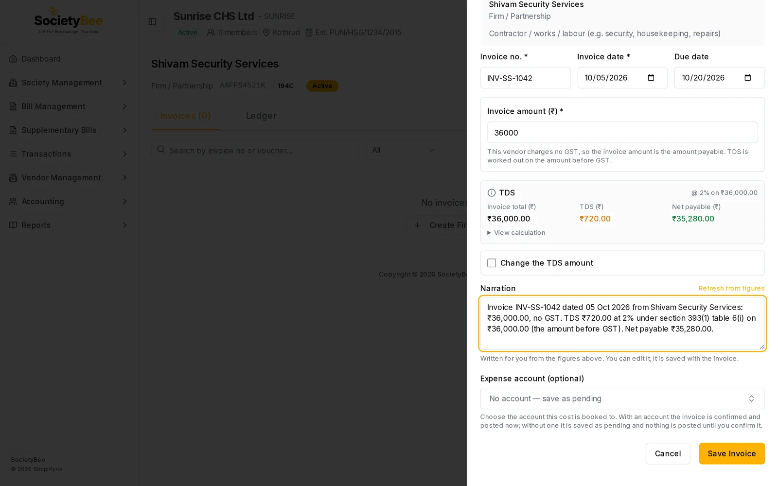This screenshot has width=778, height=486.
Task: Expand the Vendor Management menu chevron
Action: point(124,178)
